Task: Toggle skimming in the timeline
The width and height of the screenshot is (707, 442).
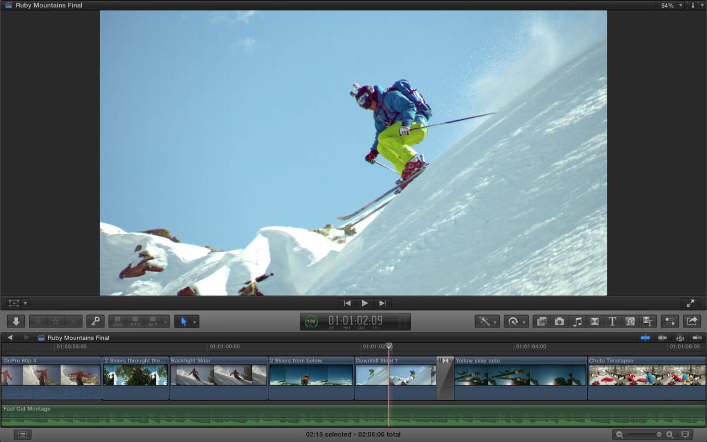Action: [645, 338]
